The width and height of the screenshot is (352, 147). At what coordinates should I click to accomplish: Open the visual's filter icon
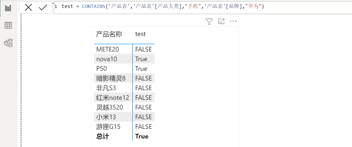click(209, 21)
